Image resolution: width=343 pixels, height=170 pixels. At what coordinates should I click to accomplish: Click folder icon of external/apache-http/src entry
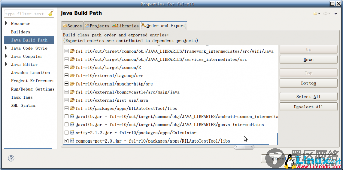tap(72, 84)
